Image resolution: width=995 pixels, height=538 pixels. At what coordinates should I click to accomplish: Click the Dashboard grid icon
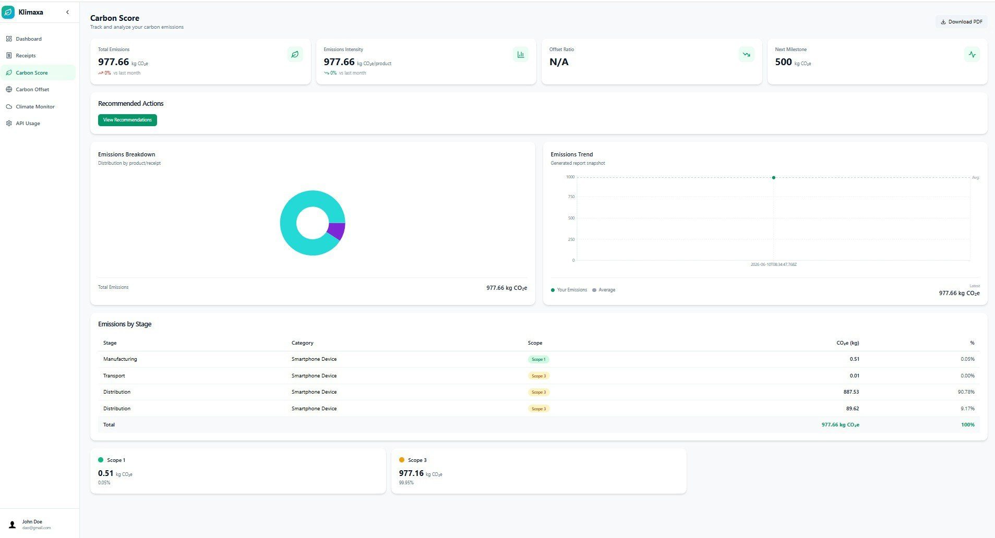[x=9, y=39]
